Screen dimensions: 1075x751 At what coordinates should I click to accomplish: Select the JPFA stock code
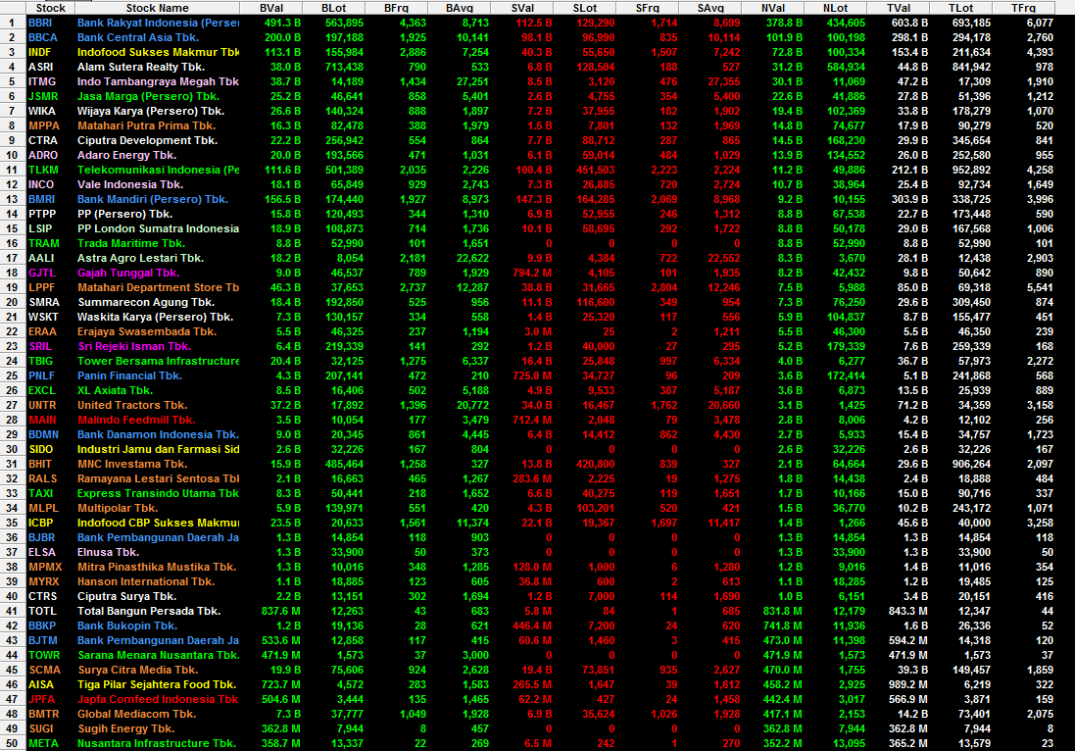point(41,700)
